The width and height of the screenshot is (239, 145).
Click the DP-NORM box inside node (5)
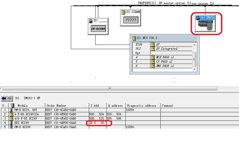(98, 29)
